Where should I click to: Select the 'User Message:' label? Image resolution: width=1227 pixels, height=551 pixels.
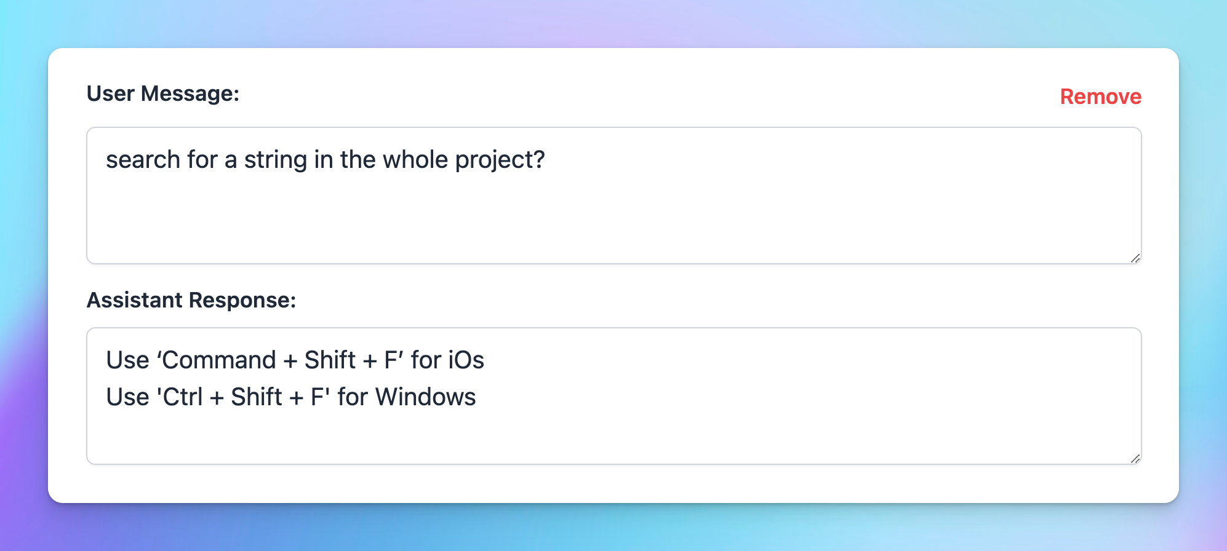tap(163, 93)
